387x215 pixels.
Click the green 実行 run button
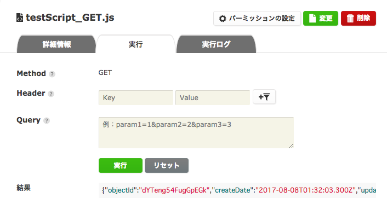point(121,166)
